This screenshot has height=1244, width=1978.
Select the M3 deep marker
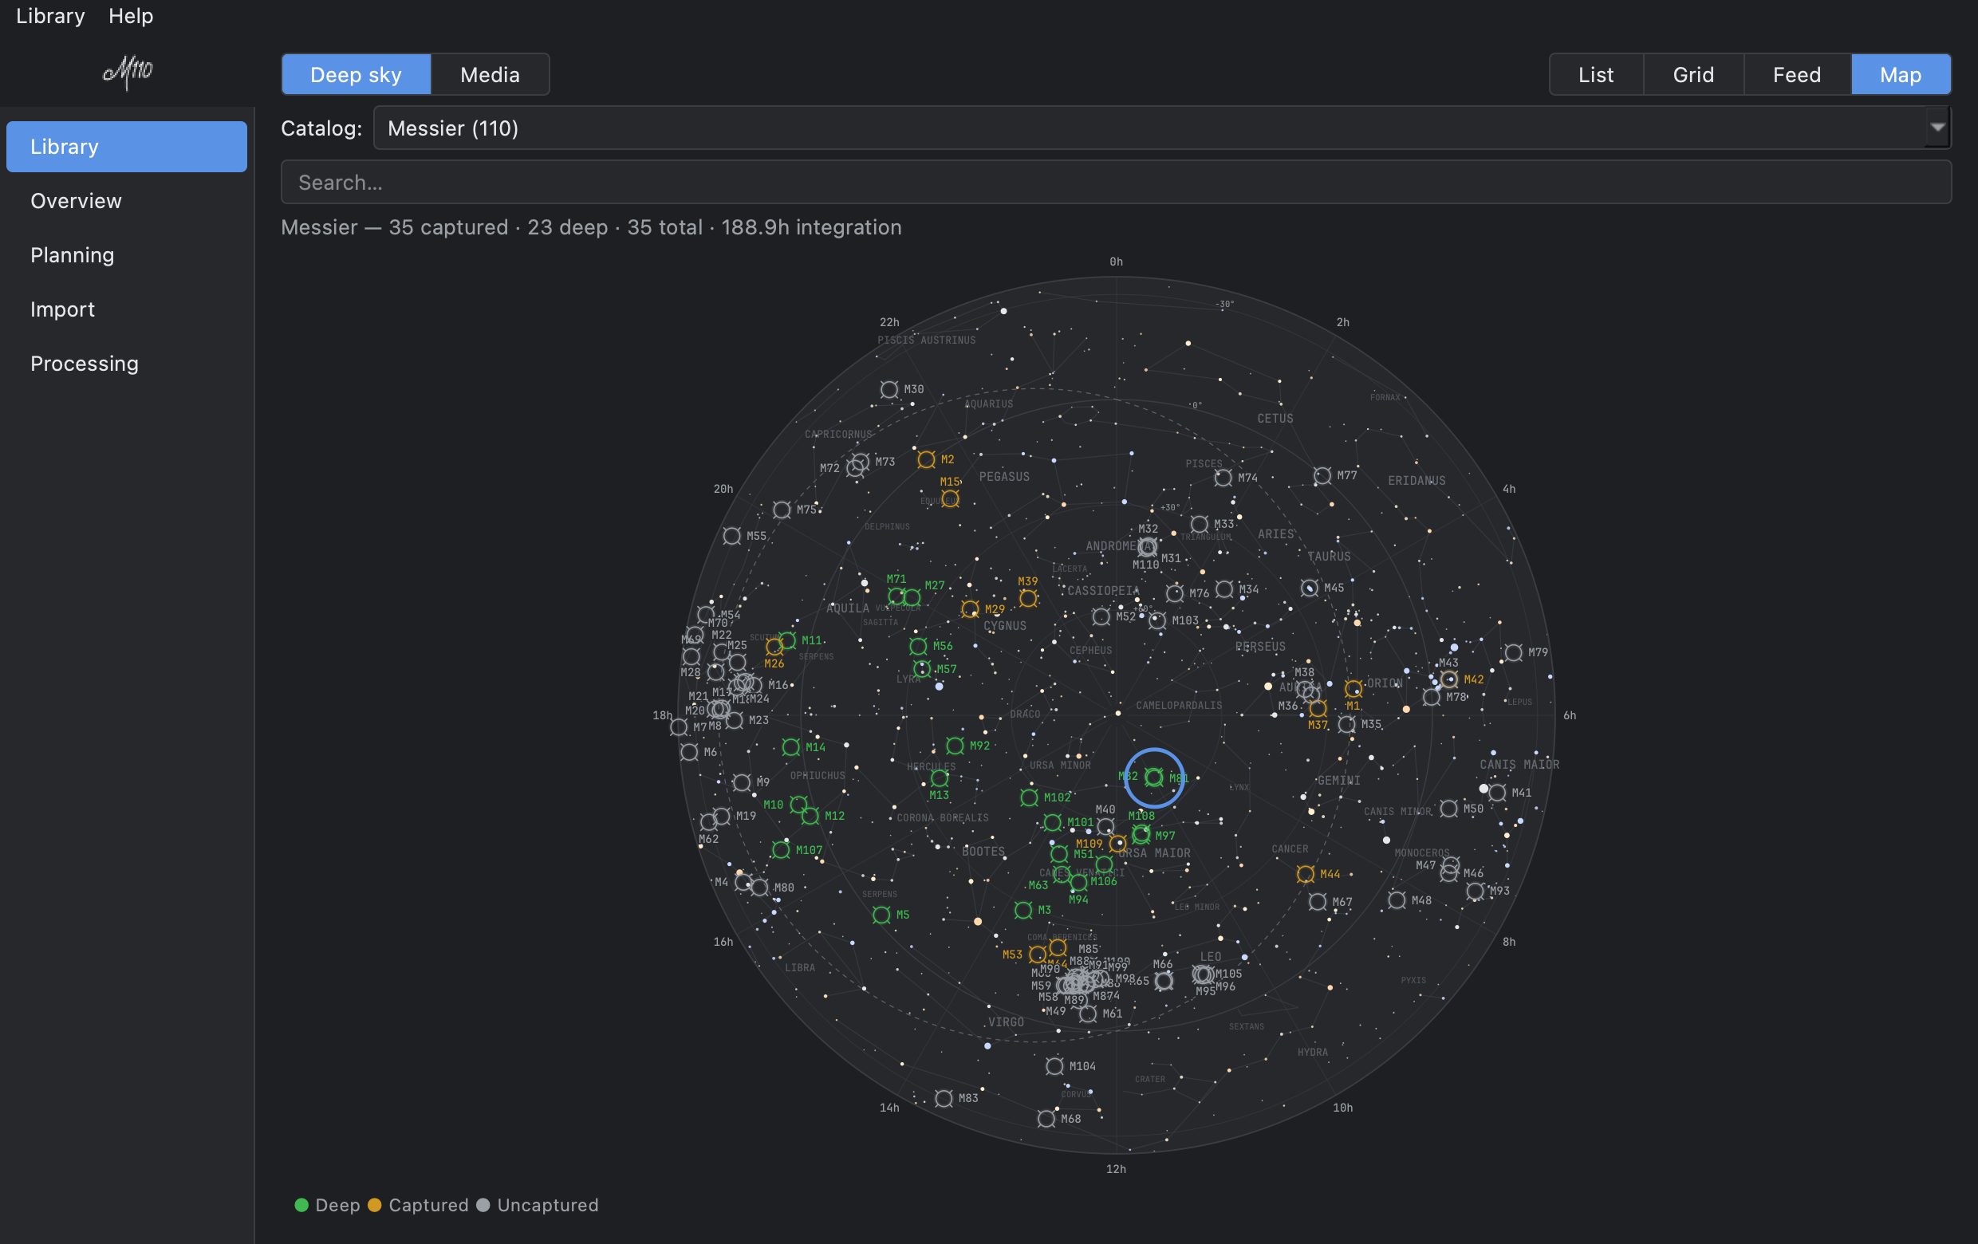point(1022,910)
